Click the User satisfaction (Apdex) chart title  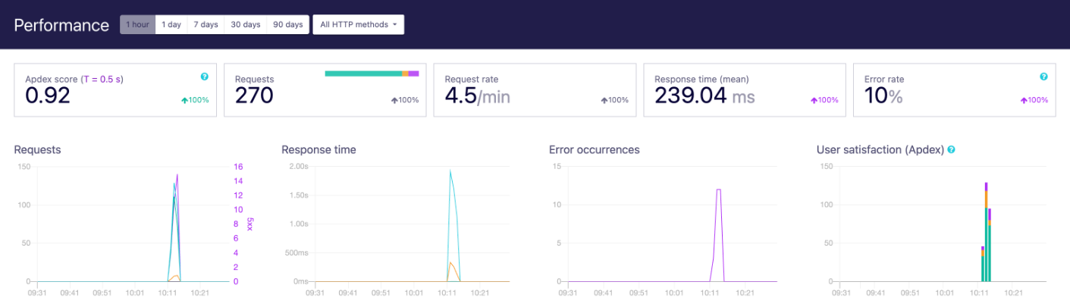880,150
